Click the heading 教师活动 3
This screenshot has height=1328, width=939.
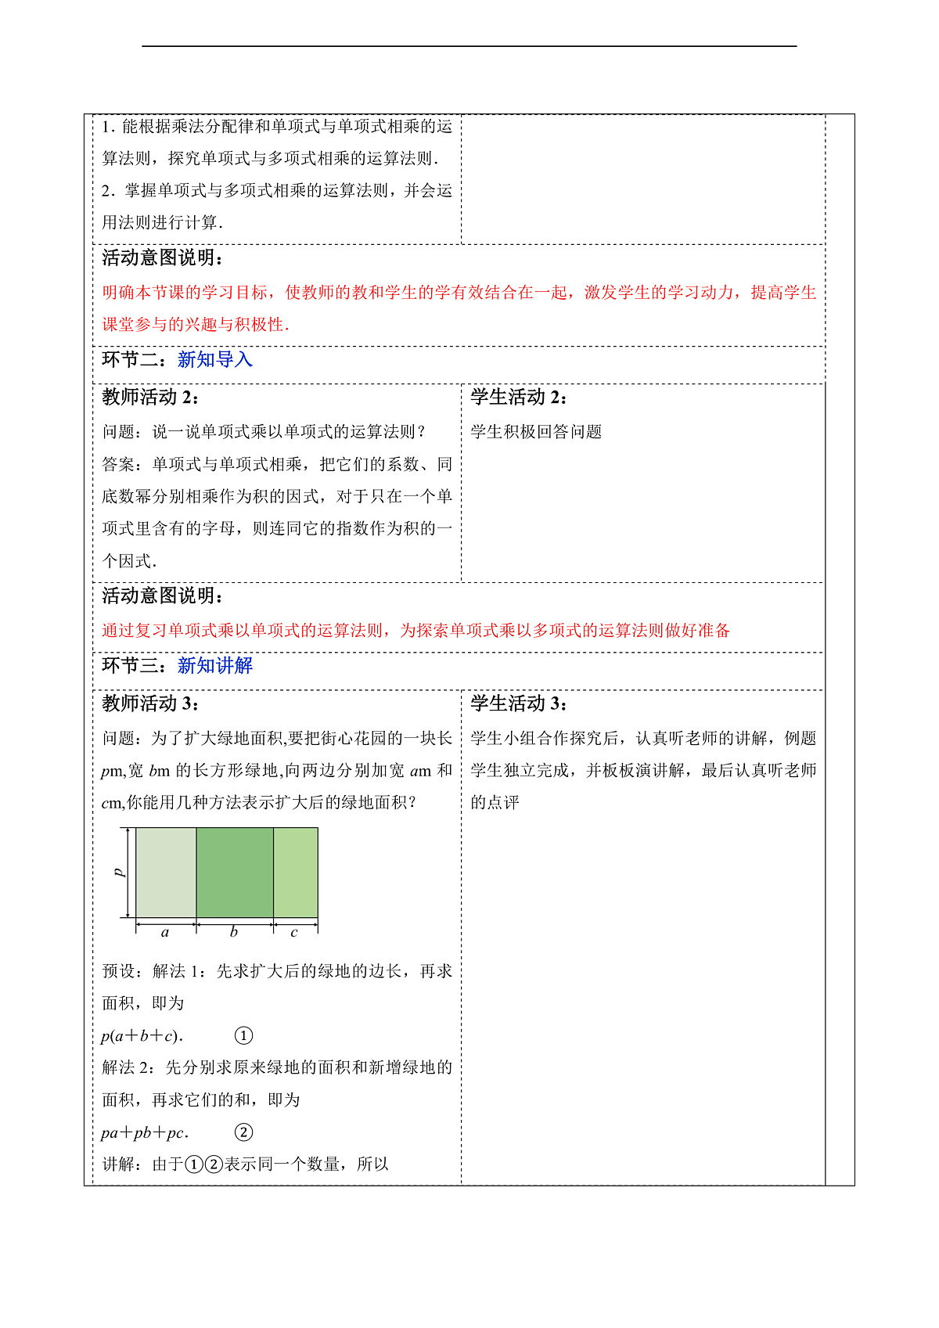click(x=150, y=704)
